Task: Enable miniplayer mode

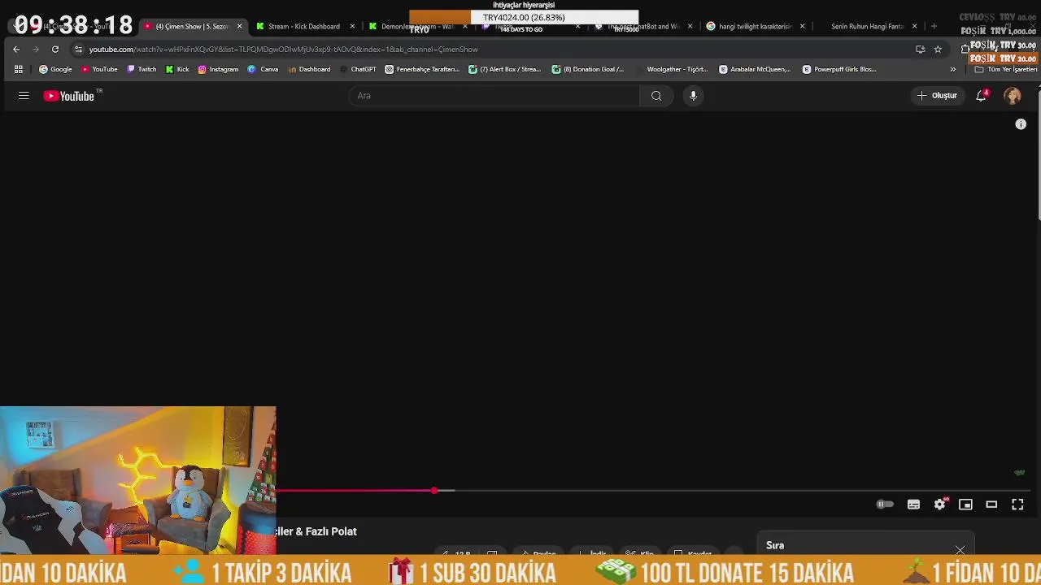Action: click(x=965, y=505)
